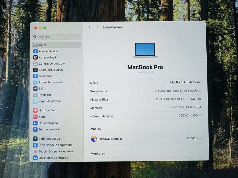Open the Siri icon
Screen dimensions: 238x178
35,88
